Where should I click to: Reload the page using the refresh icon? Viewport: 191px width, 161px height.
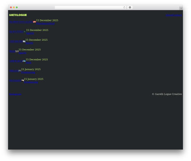pos(124,8)
